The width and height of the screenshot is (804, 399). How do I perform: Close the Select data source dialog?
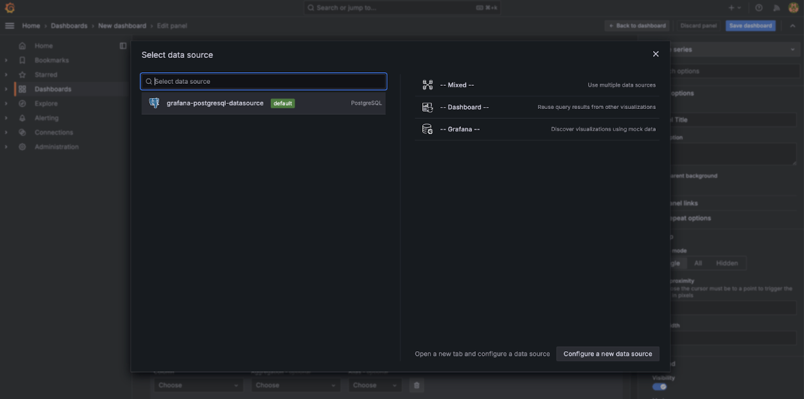click(656, 54)
